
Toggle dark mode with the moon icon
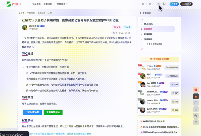159,4
